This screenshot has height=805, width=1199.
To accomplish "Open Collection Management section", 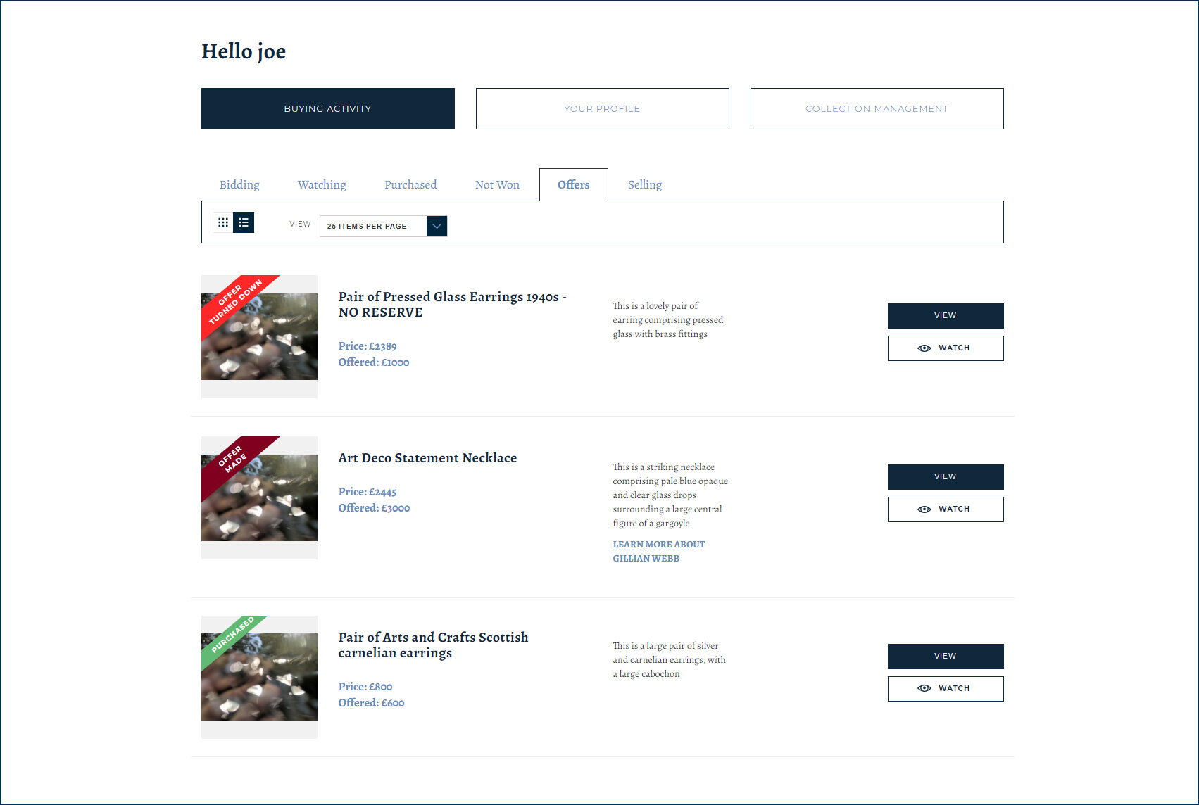I will (877, 108).
